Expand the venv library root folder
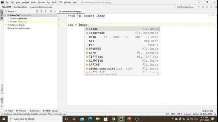 8,22
